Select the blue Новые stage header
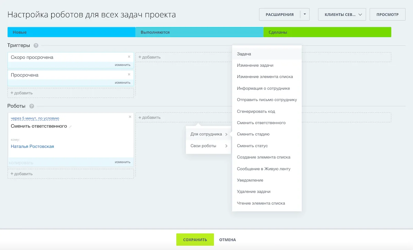The width and height of the screenshot is (413, 250). pos(71,32)
